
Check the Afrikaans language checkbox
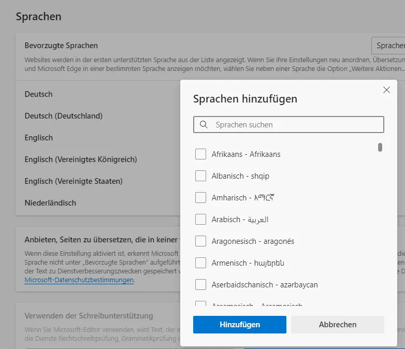point(201,154)
